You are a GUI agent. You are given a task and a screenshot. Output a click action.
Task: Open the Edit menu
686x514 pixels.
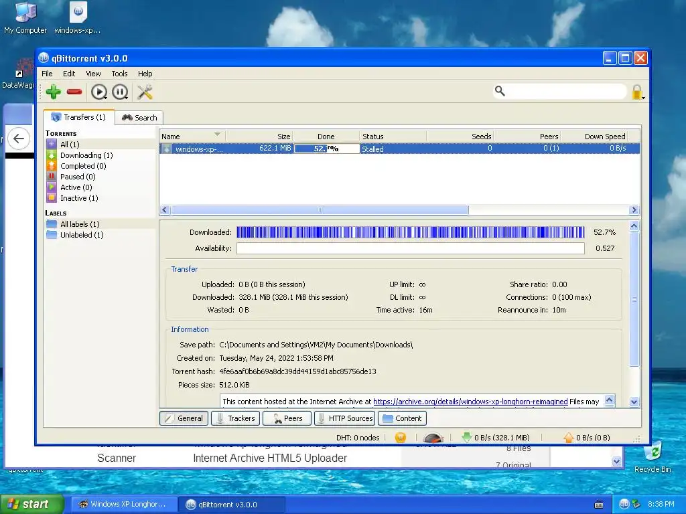point(69,74)
